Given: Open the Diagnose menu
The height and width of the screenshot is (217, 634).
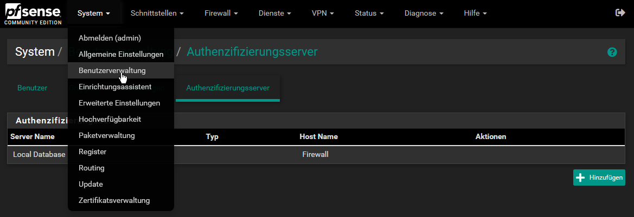Looking at the screenshot, I should click(x=424, y=14).
